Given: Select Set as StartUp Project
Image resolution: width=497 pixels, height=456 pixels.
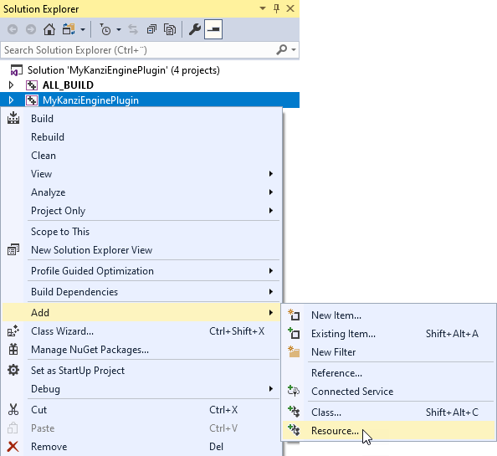Looking at the screenshot, I should tap(141, 370).
